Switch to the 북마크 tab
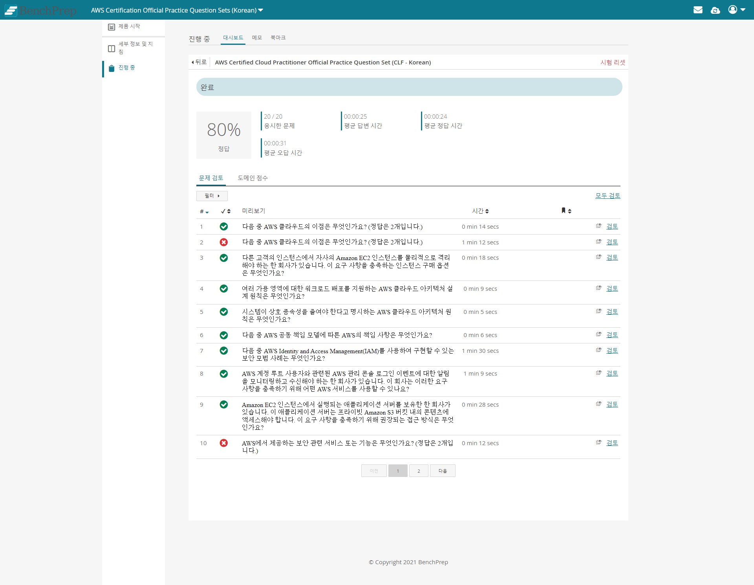 click(x=278, y=38)
